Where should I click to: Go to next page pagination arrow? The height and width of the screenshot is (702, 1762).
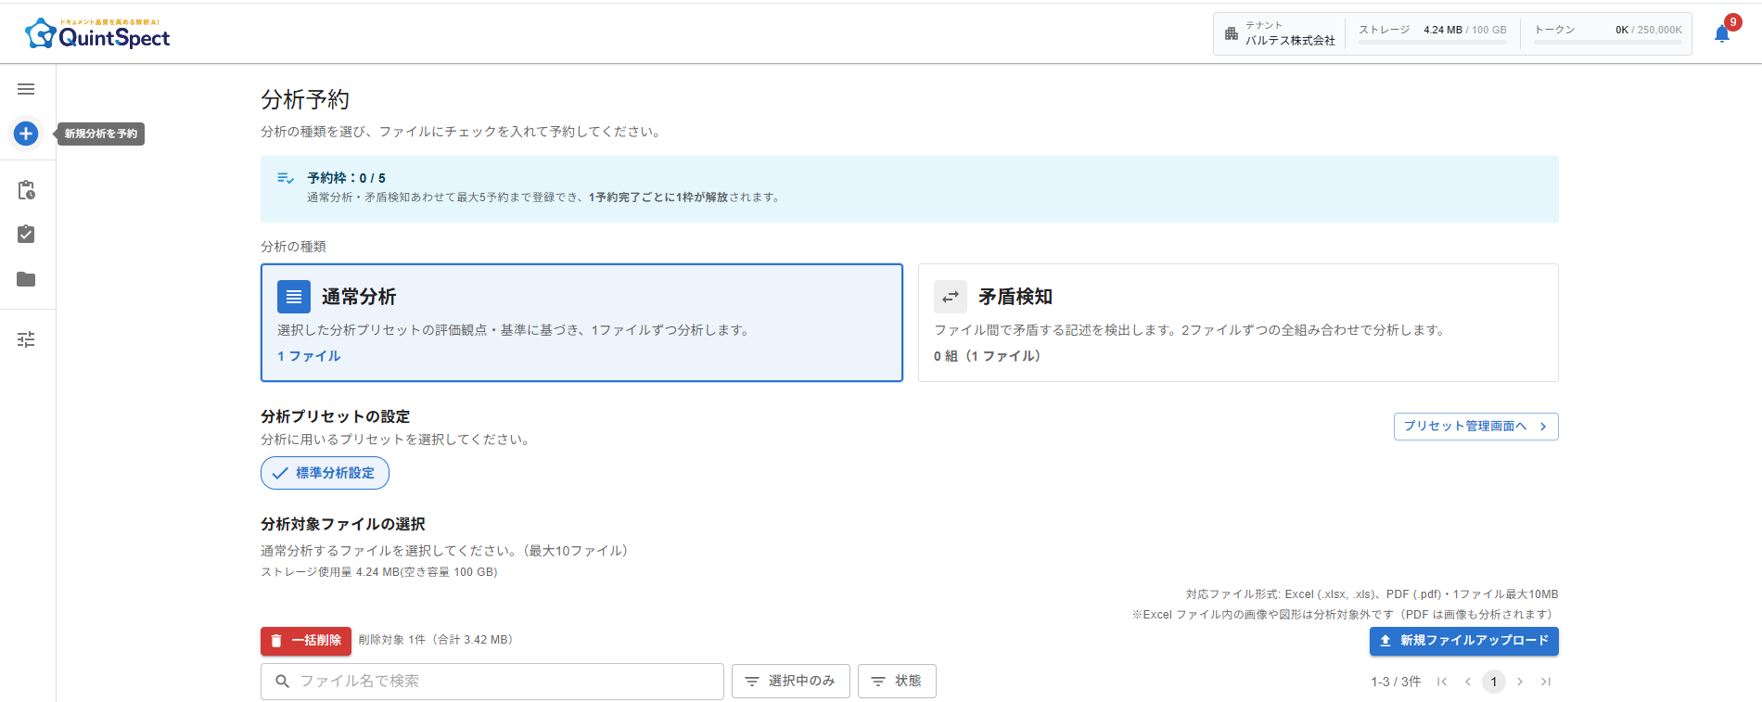click(1520, 682)
